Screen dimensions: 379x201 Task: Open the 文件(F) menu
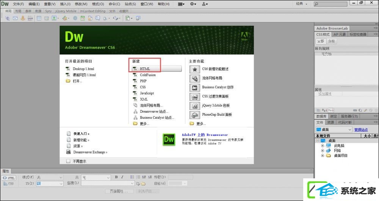[x=18, y=4]
